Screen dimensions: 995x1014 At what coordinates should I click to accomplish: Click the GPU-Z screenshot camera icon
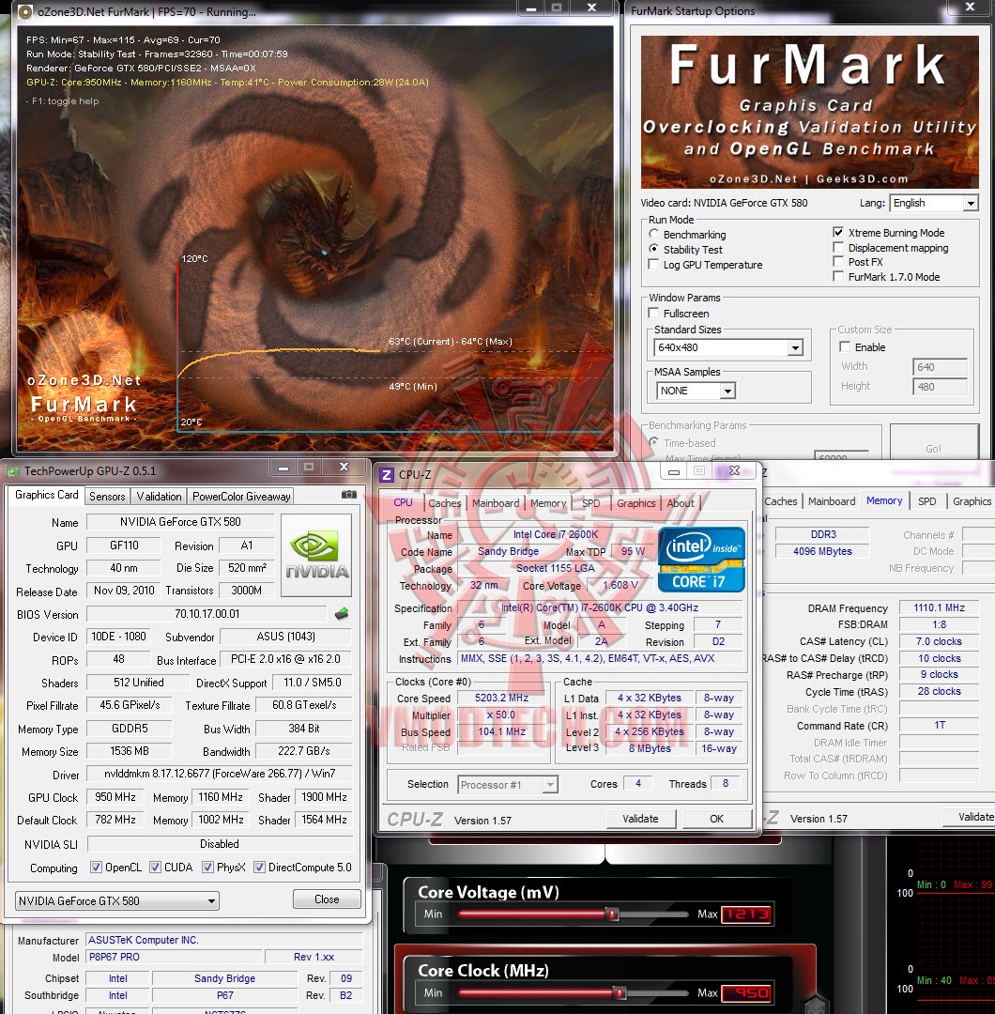coord(348,495)
